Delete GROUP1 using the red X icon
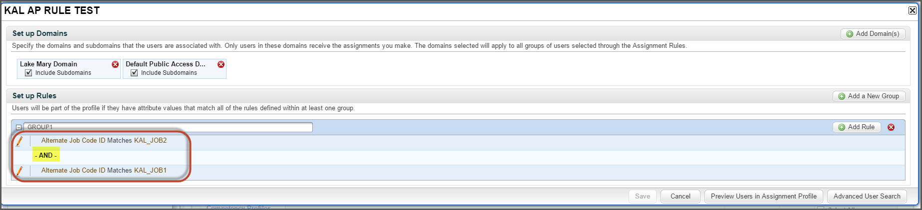The width and height of the screenshot is (922, 210). (891, 127)
